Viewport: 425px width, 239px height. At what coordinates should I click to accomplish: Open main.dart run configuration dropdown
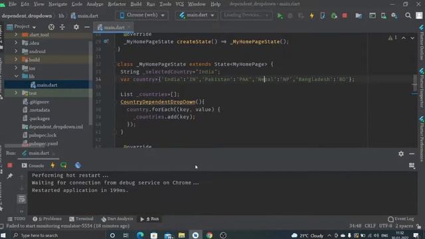[x=197, y=15]
